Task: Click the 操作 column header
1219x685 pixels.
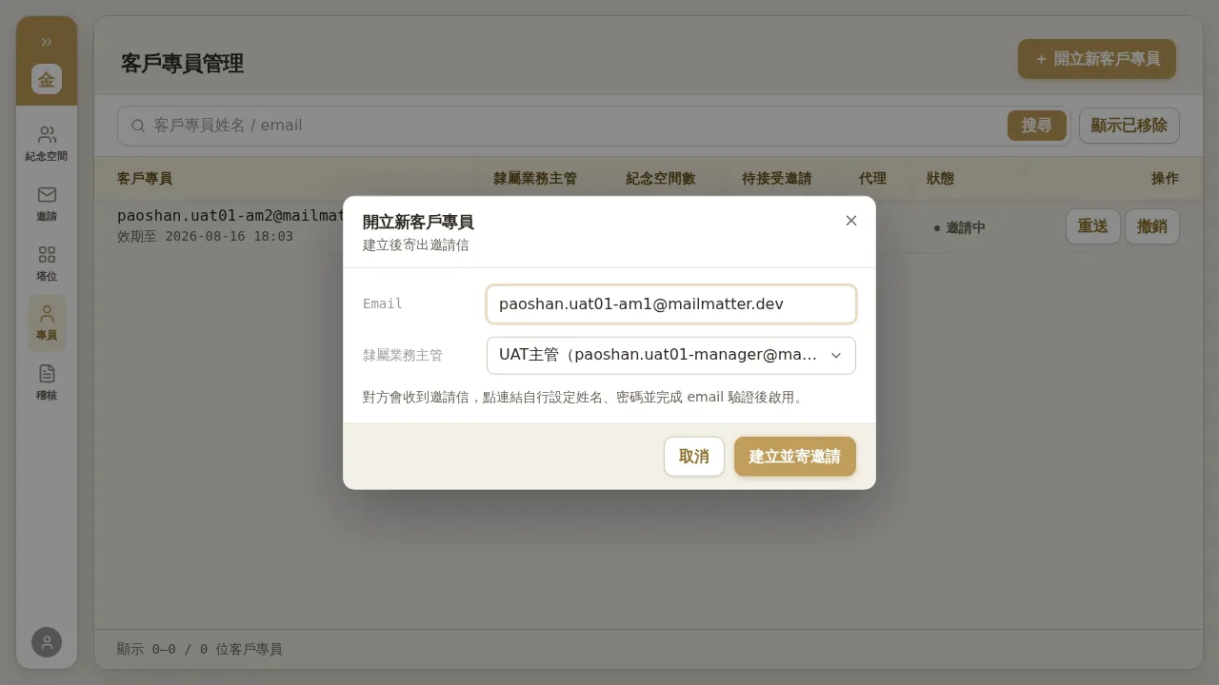Action: coord(1165,179)
